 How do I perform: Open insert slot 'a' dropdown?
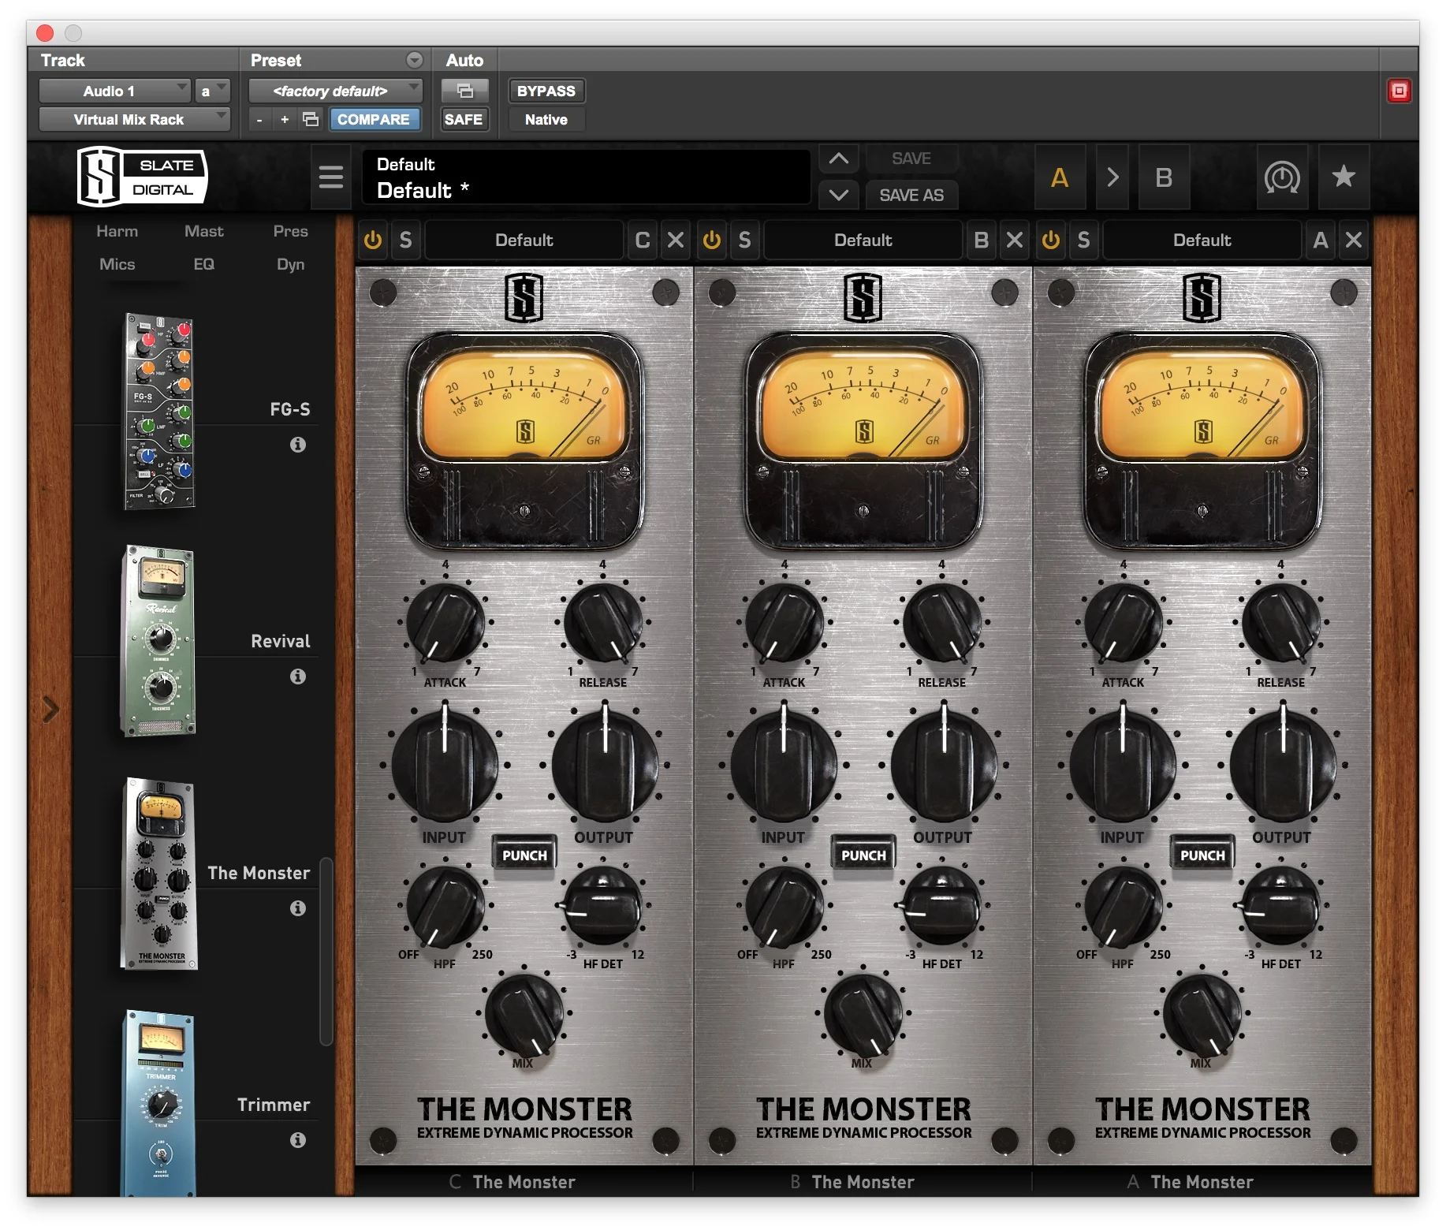point(213,91)
